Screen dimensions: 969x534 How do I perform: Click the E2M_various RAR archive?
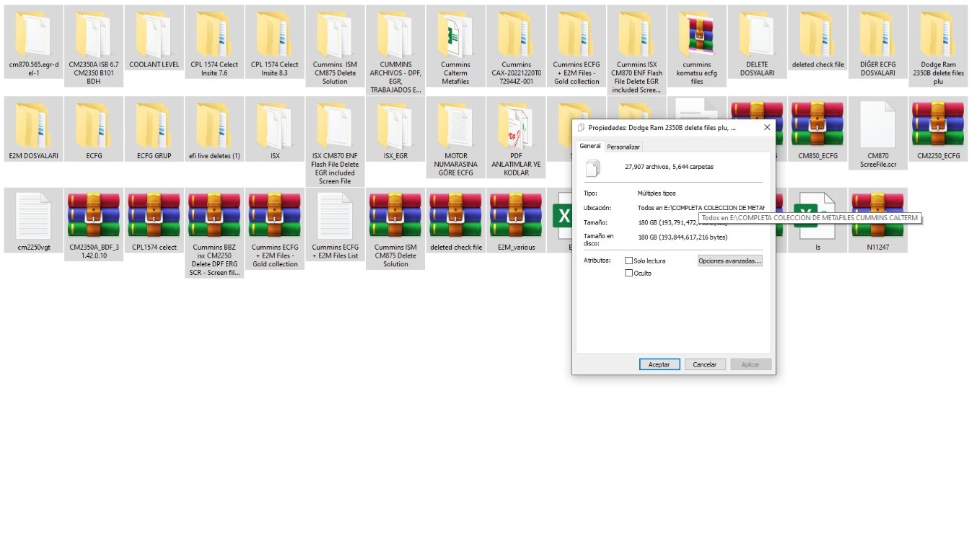[516, 216]
